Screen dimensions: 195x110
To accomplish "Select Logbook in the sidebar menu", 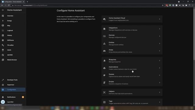I will pos(13,31).
